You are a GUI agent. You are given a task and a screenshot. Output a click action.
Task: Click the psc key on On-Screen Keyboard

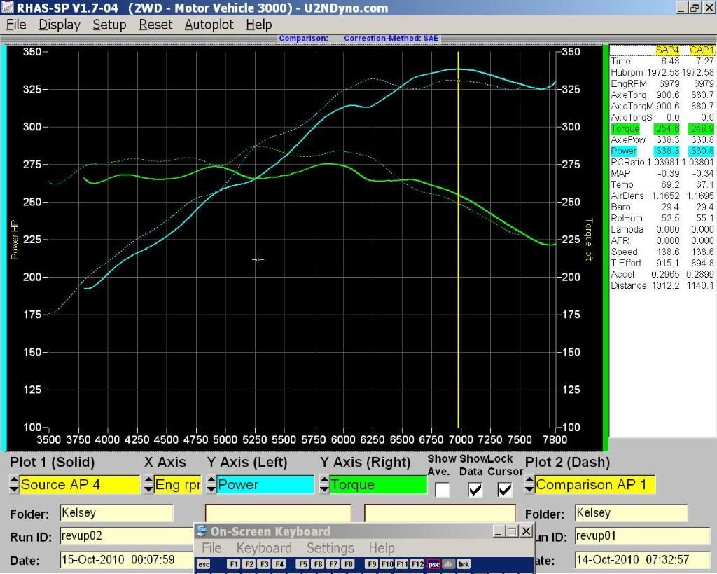[433, 564]
